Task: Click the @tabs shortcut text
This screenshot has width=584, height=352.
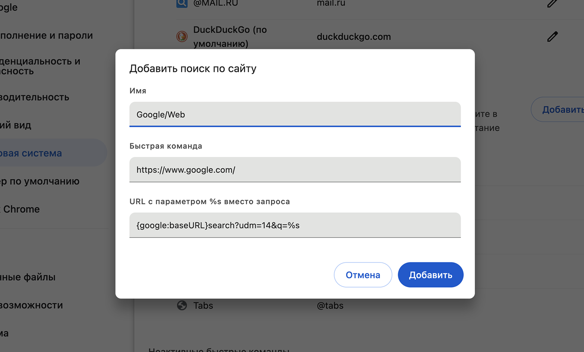Action: (330, 306)
